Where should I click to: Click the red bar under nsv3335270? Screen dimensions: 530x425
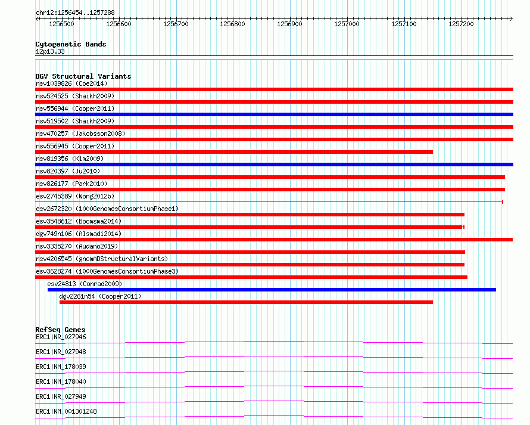250,252
